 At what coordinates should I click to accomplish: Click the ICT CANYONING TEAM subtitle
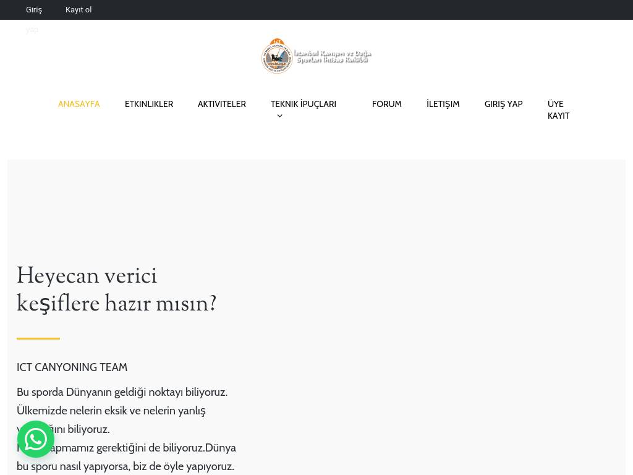click(x=72, y=367)
